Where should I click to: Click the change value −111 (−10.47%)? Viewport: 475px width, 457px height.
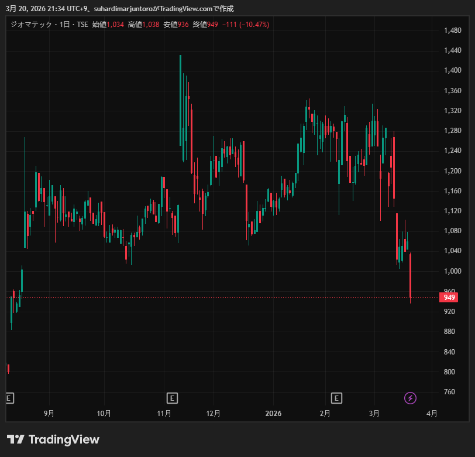[246, 25]
